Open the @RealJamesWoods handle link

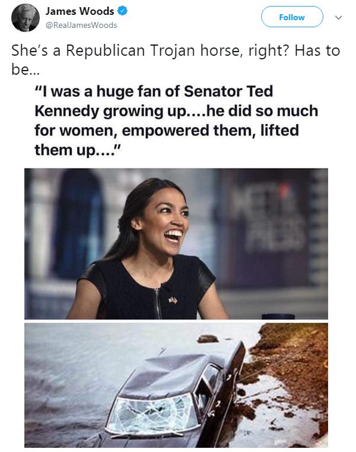pos(81,26)
